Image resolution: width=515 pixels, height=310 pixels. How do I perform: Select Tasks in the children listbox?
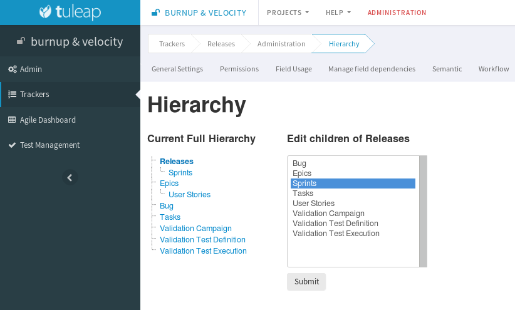(x=353, y=194)
